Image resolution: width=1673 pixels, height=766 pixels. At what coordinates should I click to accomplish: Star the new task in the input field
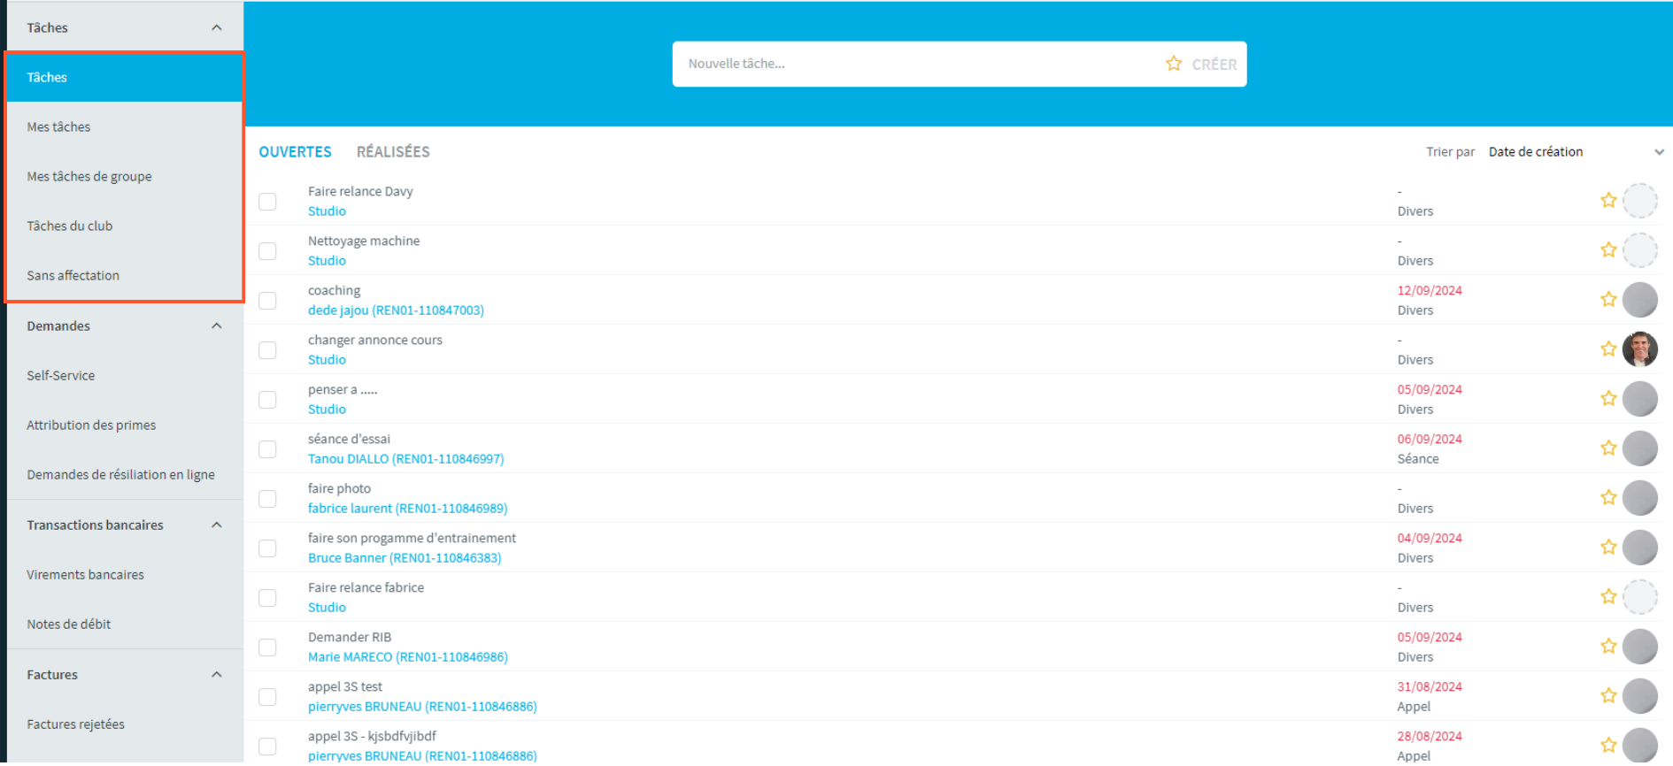point(1173,64)
